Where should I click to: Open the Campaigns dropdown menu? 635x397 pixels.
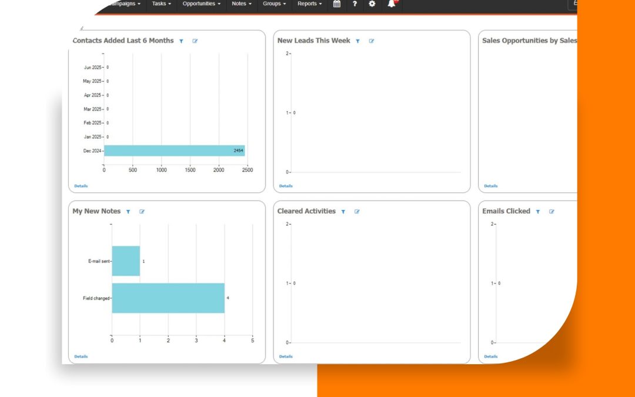[125, 4]
